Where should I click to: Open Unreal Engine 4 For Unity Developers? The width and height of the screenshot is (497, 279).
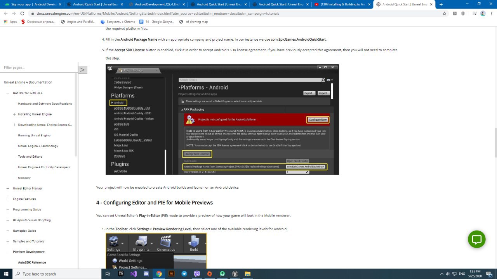tap(44, 167)
